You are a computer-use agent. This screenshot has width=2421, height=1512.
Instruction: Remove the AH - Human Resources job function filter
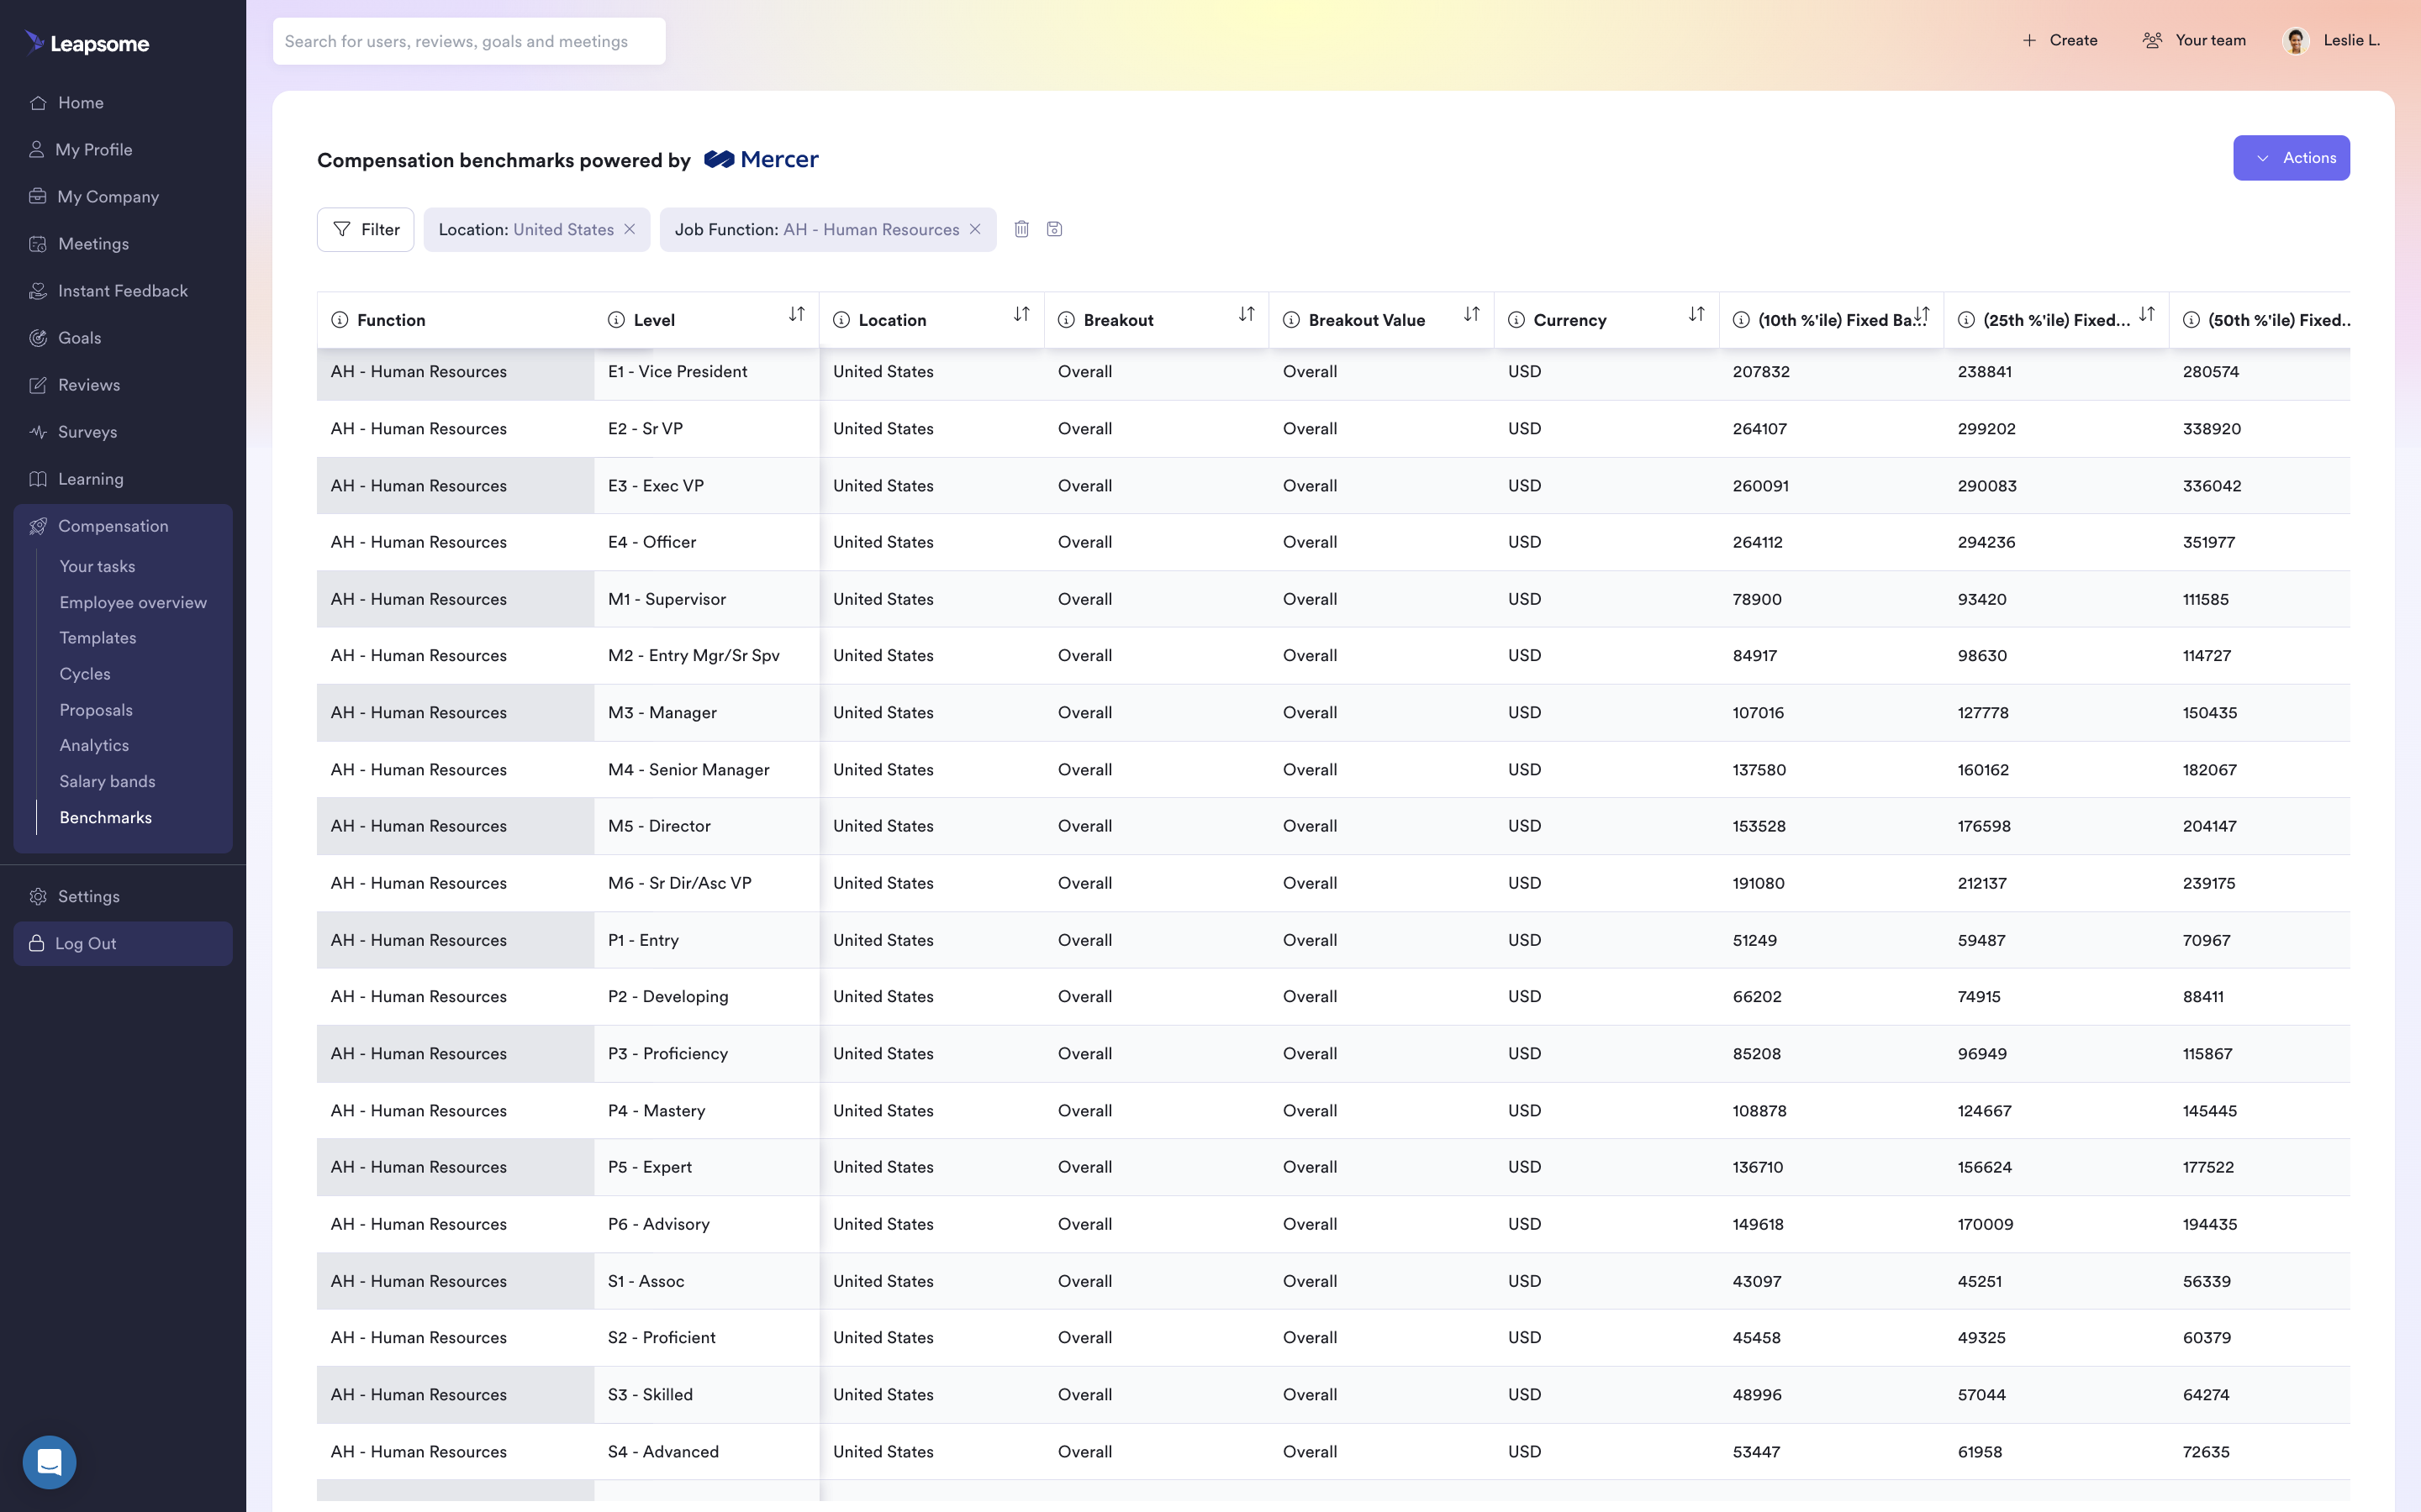973,228
